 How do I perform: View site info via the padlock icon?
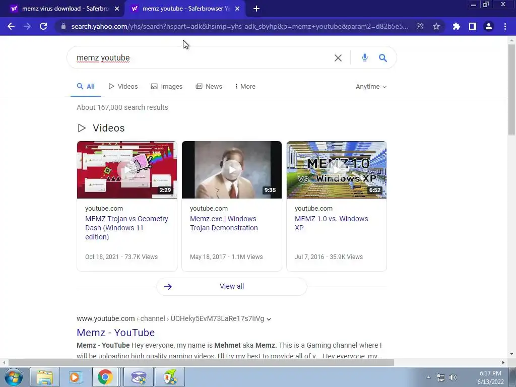63,26
